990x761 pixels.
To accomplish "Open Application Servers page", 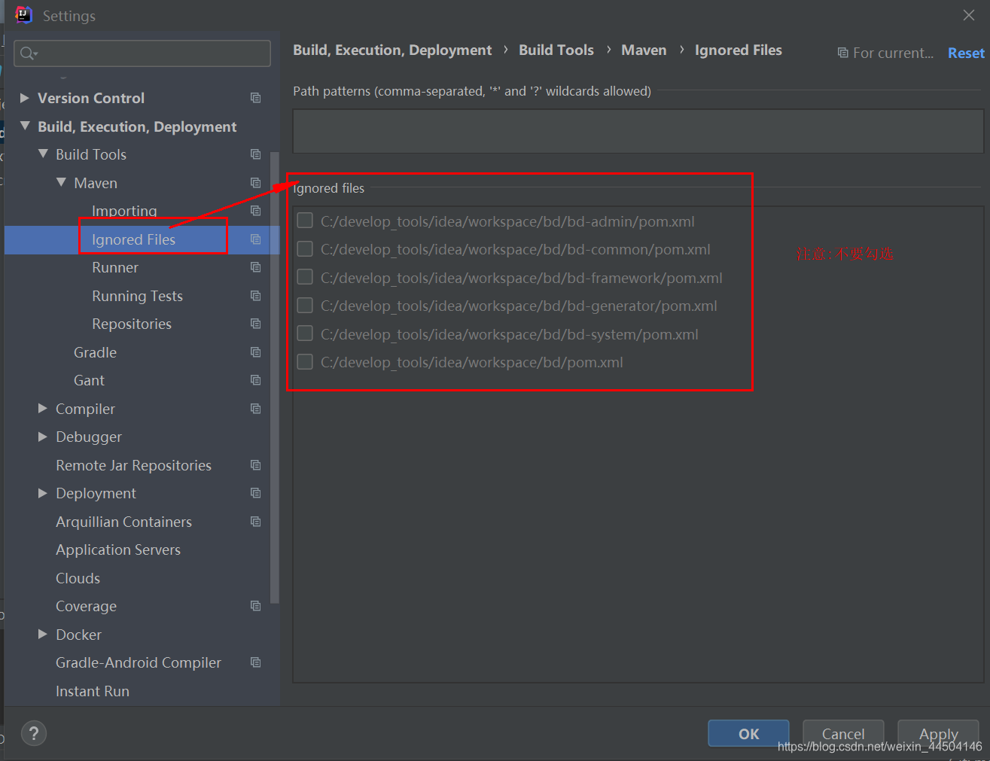I will pyautogui.click(x=118, y=549).
